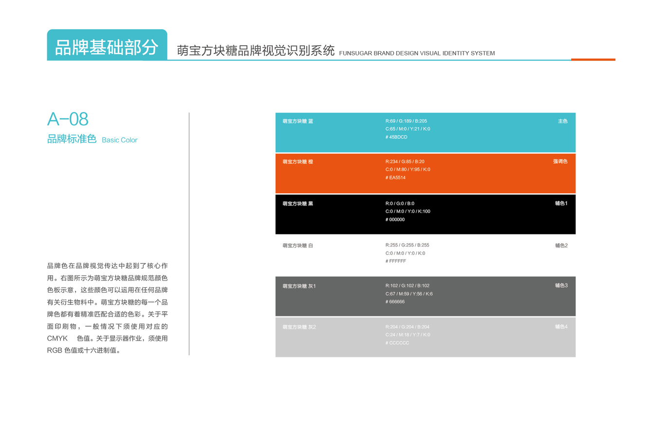Click the 强调色 label
Viewport: 665px width, 423px height.
[x=560, y=161]
